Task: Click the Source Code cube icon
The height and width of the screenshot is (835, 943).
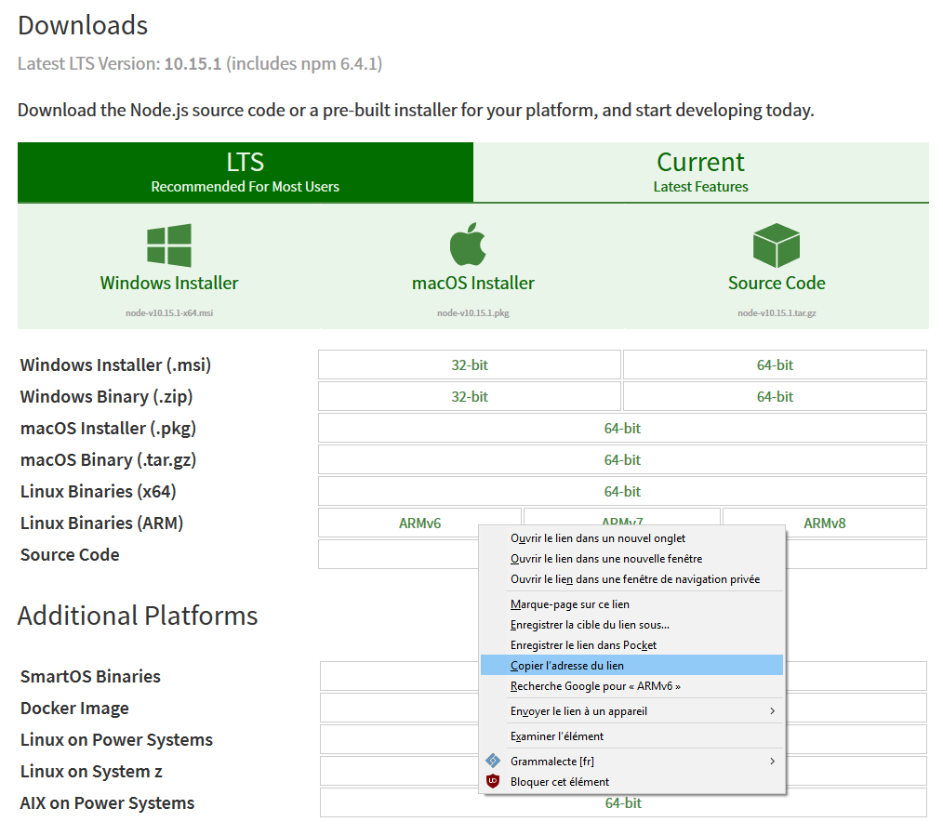Action: (x=776, y=245)
